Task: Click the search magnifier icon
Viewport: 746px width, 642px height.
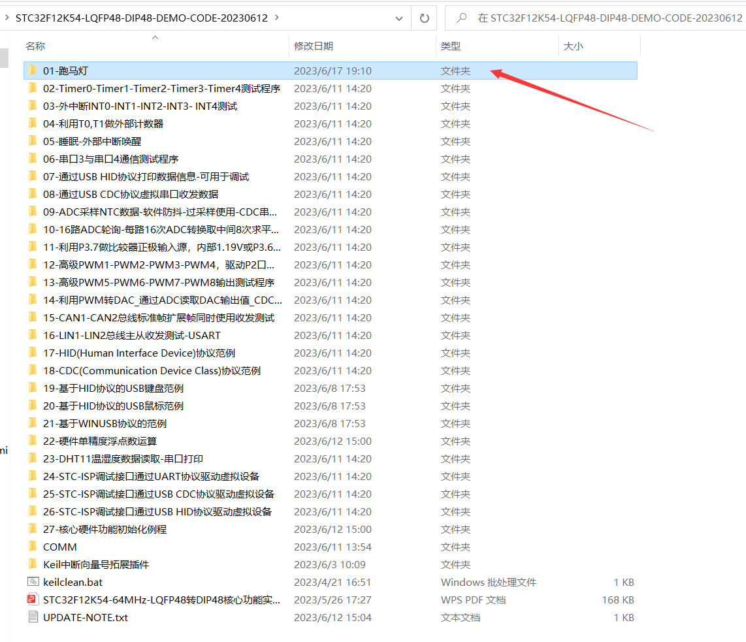Action: [462, 18]
